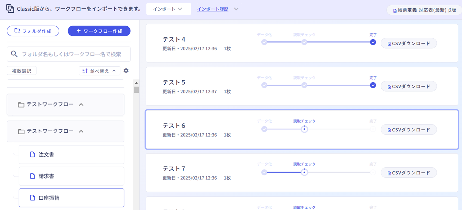Click the folder icon of first テストワークフロー

pos(21,105)
